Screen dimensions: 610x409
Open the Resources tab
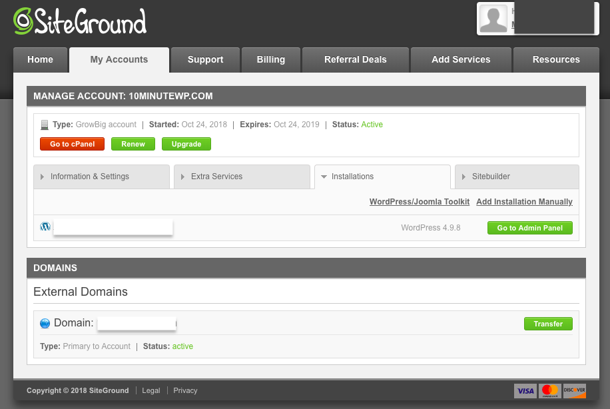pyautogui.click(x=556, y=59)
